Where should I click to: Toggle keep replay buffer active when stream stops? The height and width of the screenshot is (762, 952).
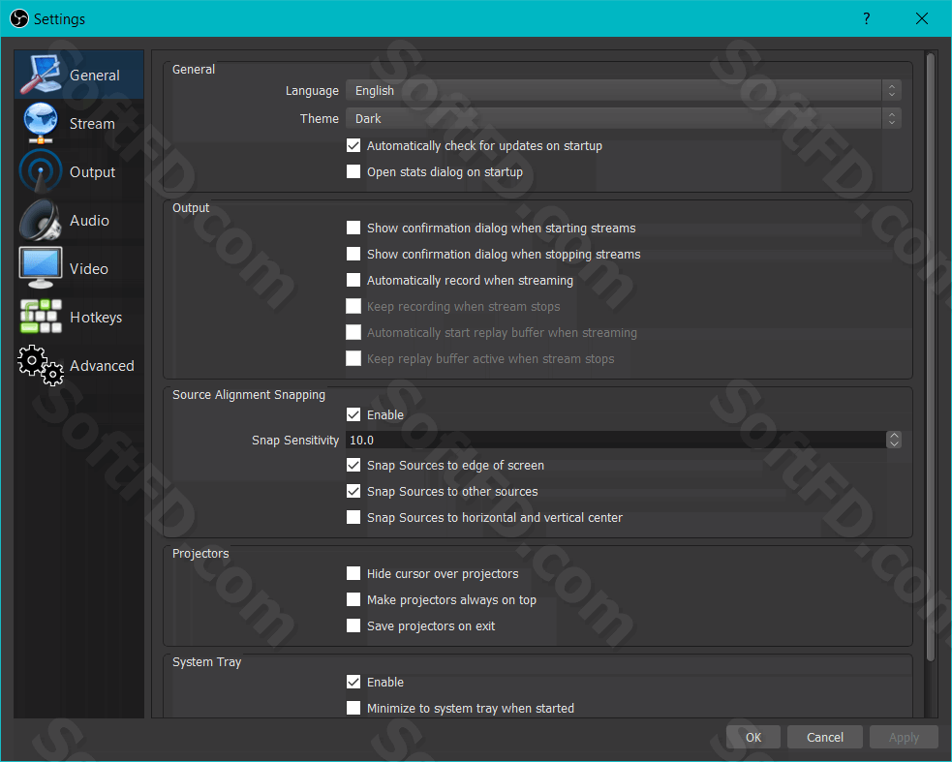[353, 358]
